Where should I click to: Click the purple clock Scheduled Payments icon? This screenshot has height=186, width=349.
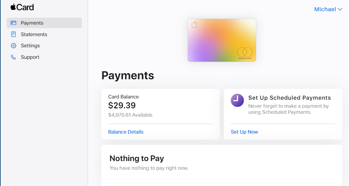coord(237,100)
